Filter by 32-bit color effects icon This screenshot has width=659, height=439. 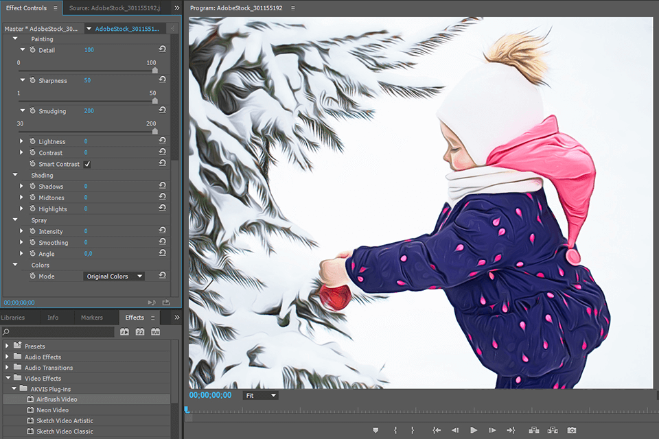[140, 332]
